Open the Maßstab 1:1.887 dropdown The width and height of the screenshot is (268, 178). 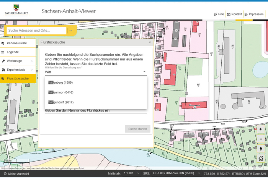tap(131, 173)
